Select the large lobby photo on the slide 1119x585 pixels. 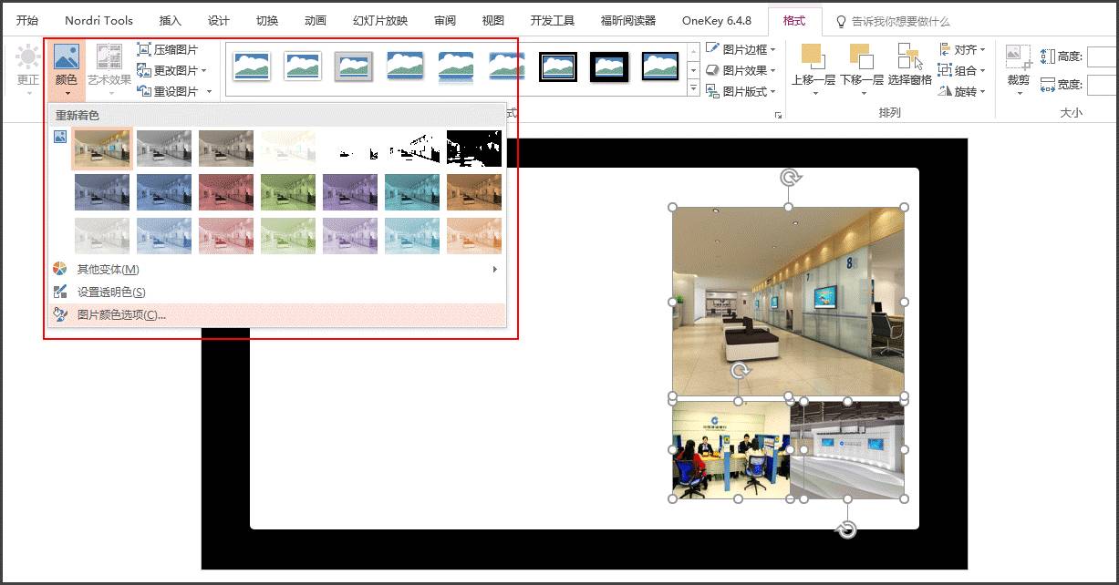click(789, 302)
